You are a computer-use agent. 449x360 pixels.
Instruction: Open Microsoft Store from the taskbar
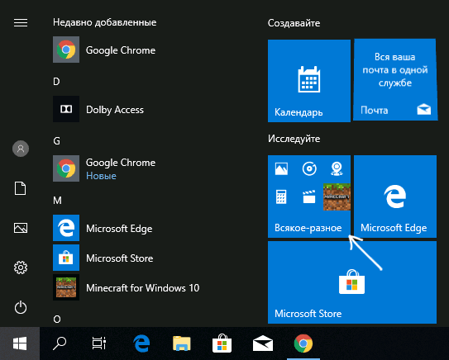click(x=222, y=343)
